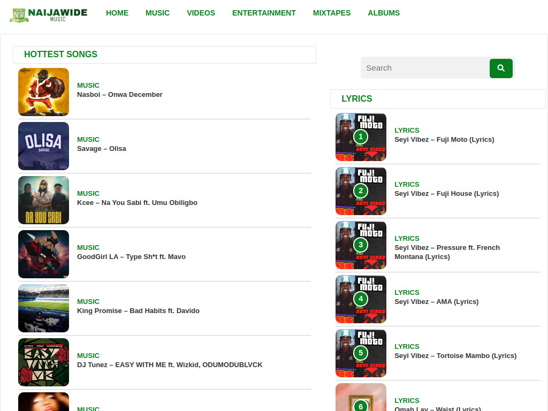
Task: Open the Mixtapes menu
Action: [x=332, y=13]
